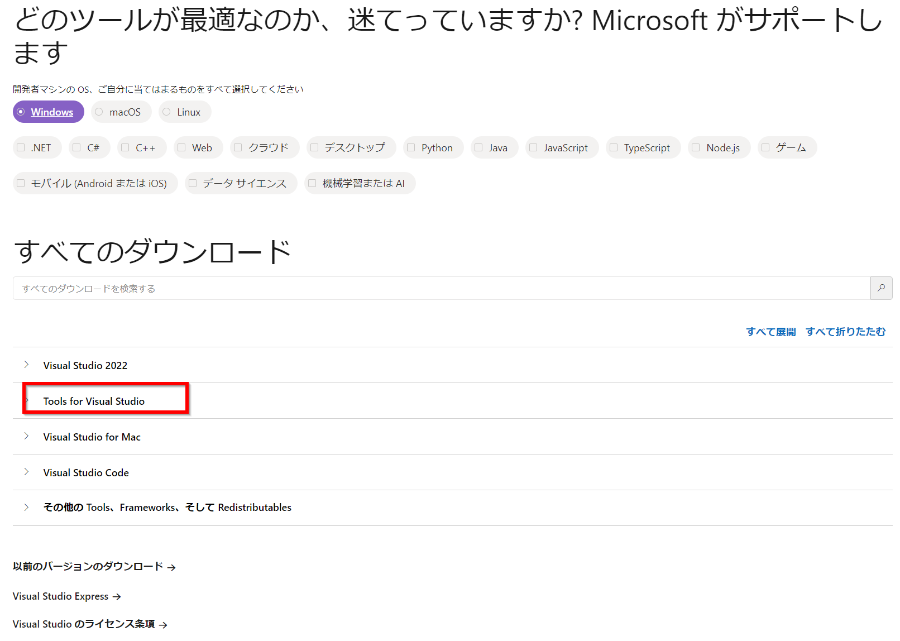Click the search magnifier icon button
Screen dimensions: 900x641
[x=881, y=288]
